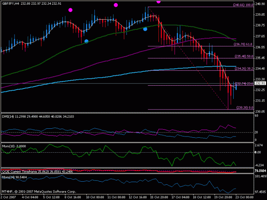Click the 230.05 price scale value
Screen dimensions: 267x200
260,111
